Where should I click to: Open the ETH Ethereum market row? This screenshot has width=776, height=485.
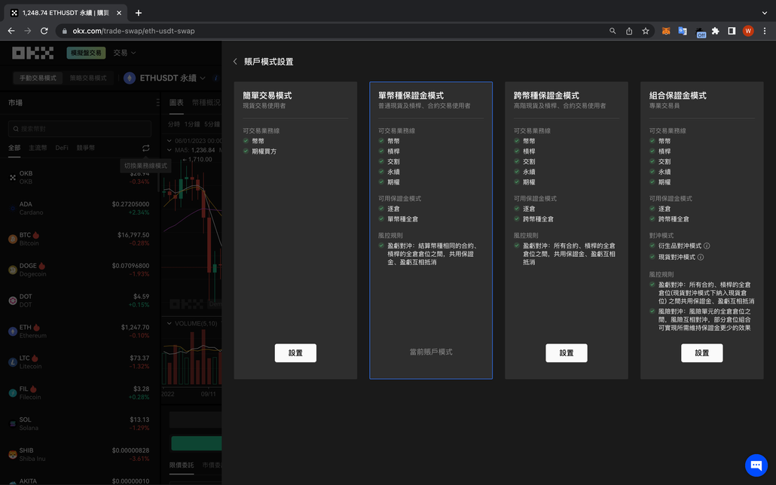coord(80,331)
